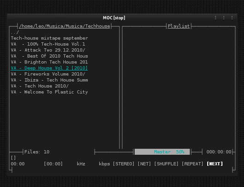Enable SHUFFLE mode

[166, 164]
